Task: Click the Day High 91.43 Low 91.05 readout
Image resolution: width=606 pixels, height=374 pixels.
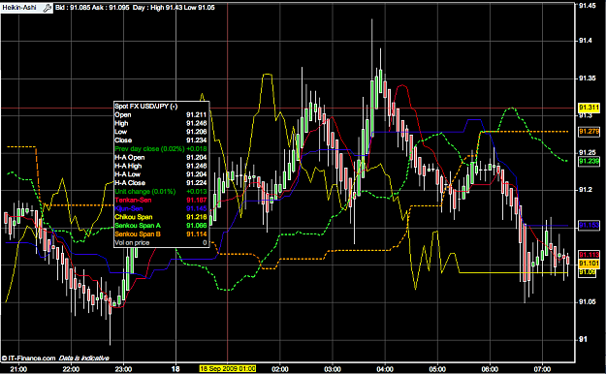Action: tap(174, 8)
